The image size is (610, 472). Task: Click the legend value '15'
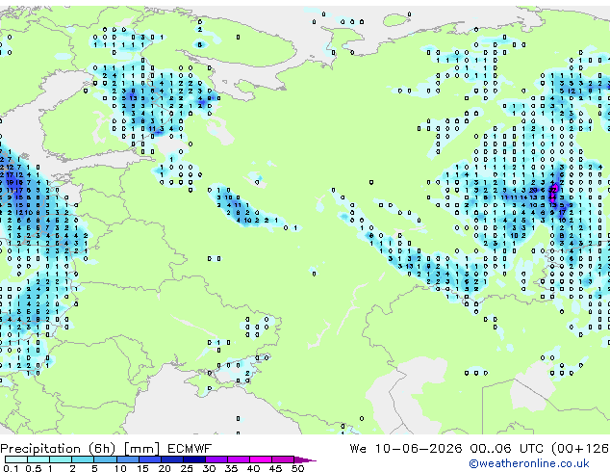point(142,468)
